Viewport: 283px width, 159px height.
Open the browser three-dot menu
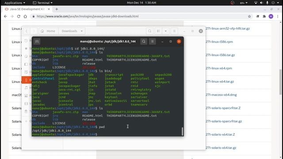278,16
